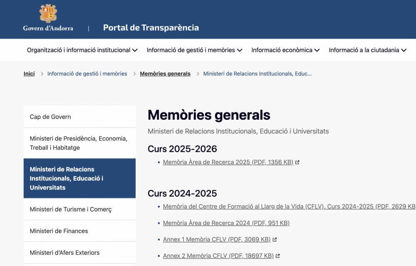
Task: Click external link icon next to Annex 2 Memòria CFLV
Action: click(277, 256)
